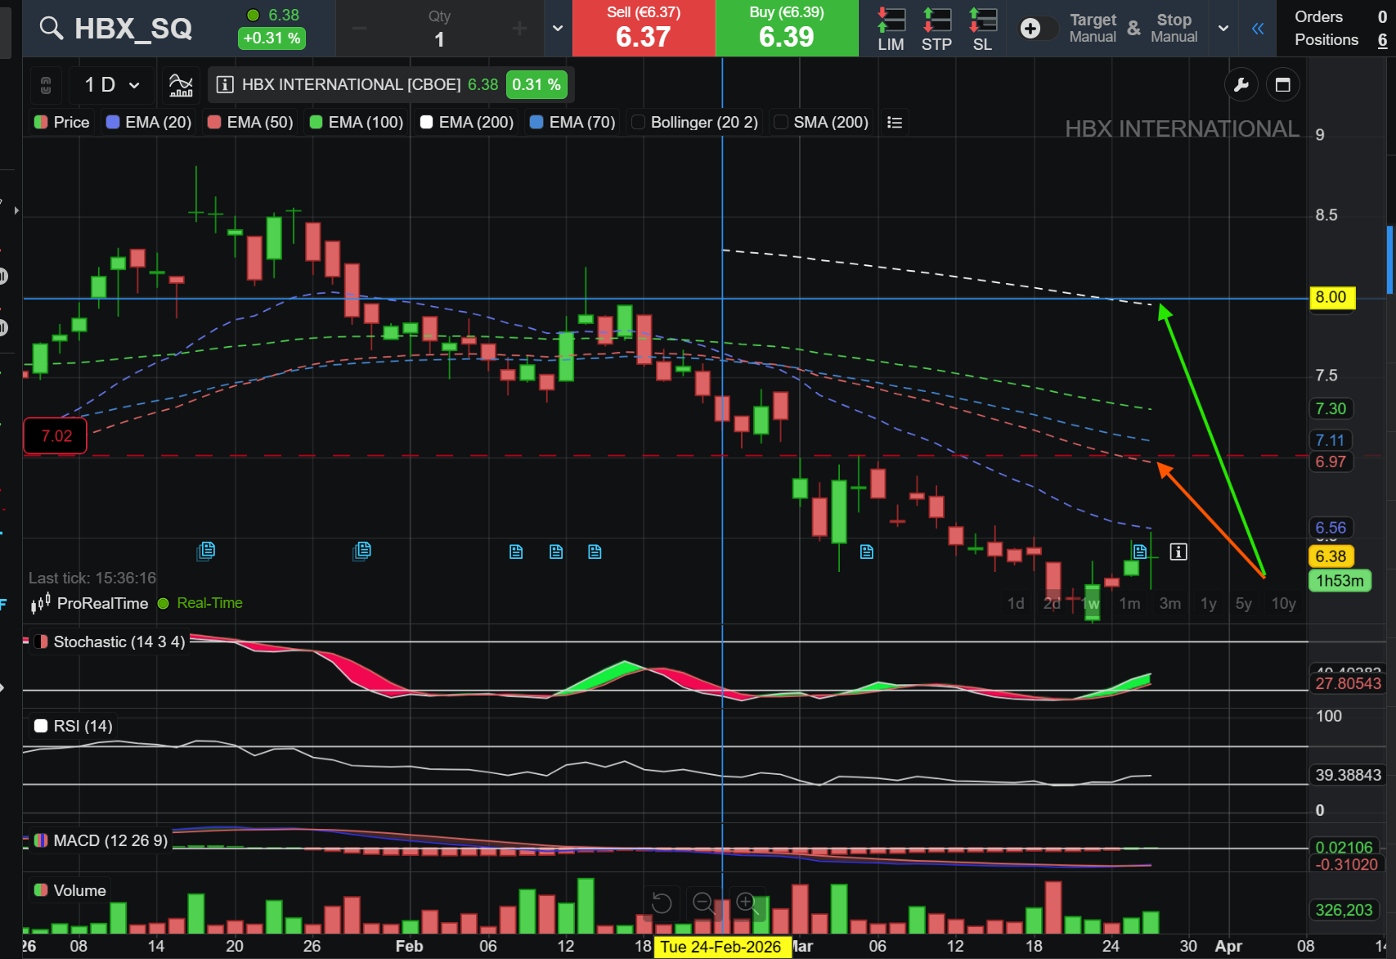Screen dimensions: 1396x959
Task: Expand Target and Stop settings dropdown
Action: tap(1223, 29)
